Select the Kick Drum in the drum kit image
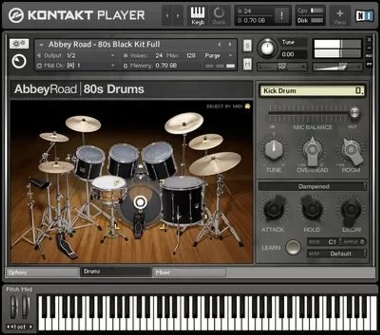Screen dimensions: 380x335 point(140,201)
